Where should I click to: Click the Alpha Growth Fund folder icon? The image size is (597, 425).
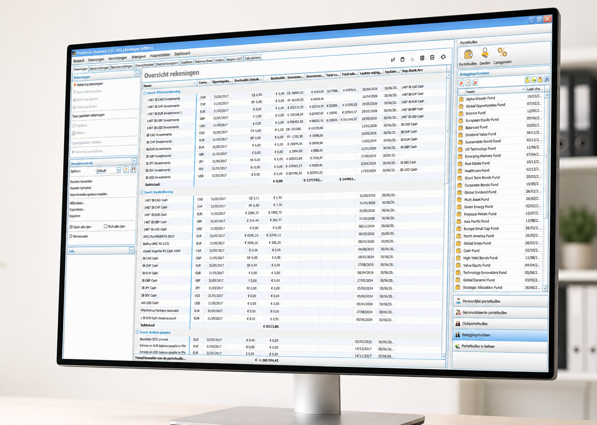461,99
